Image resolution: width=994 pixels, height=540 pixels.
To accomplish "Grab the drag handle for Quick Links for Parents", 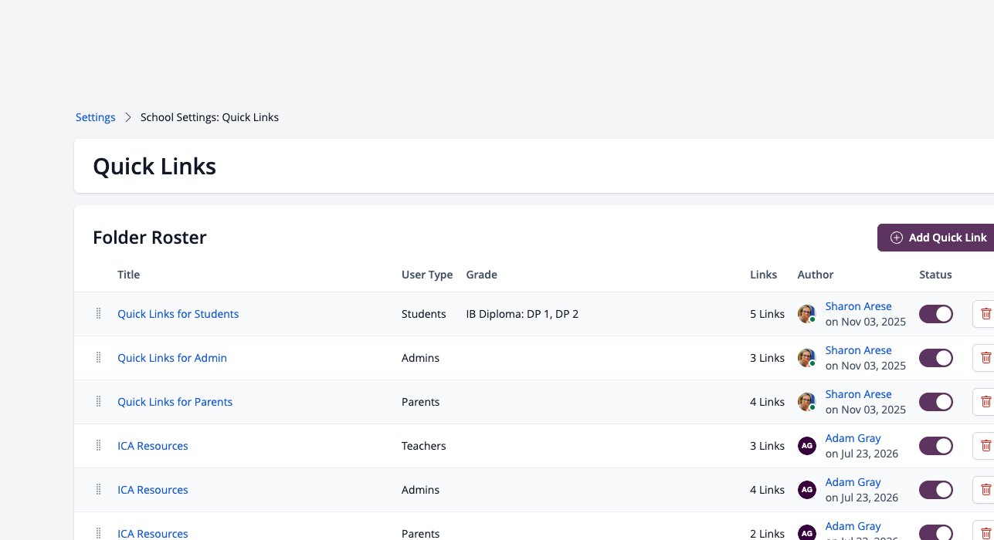I will click(98, 402).
